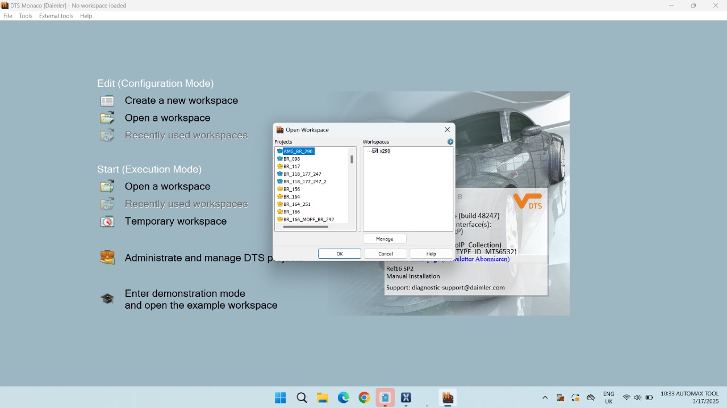Click the Edit mode Open a workspace folder icon
727x408 pixels.
coord(107,118)
